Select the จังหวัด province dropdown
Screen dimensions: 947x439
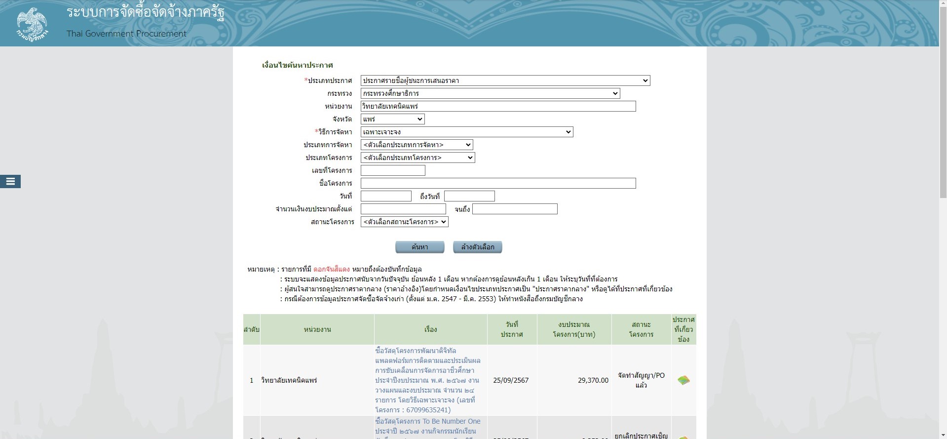392,119
